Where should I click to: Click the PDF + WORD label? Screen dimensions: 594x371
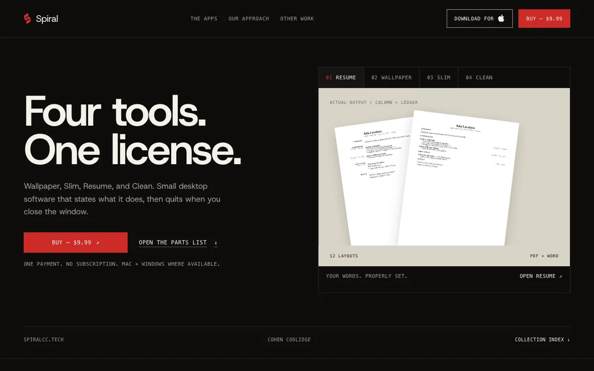point(544,256)
